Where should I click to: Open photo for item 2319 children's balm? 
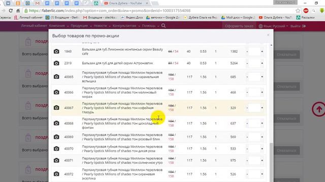point(56,63)
